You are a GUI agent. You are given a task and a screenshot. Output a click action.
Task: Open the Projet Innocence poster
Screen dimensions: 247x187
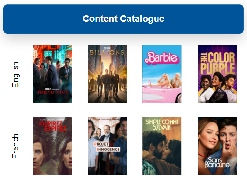pos(107,146)
